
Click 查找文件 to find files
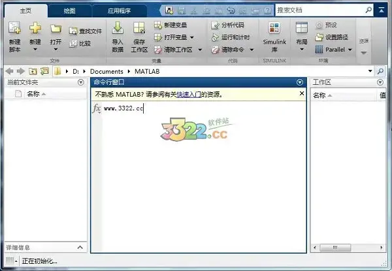(86, 31)
